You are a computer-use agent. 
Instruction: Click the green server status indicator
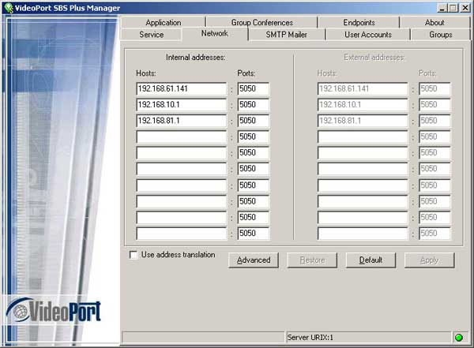[x=458, y=338]
